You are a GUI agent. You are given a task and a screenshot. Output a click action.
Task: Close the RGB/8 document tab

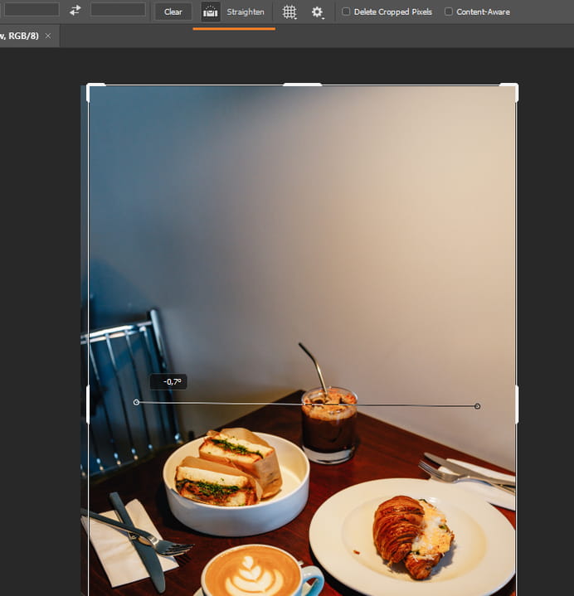[x=48, y=36]
